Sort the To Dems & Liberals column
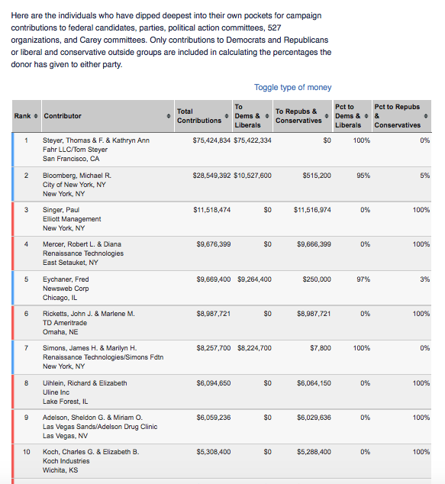Viewport: 445px width, 484px height. point(267,116)
